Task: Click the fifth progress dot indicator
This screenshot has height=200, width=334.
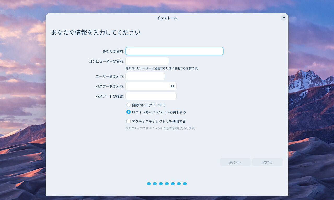Action: (x=173, y=184)
